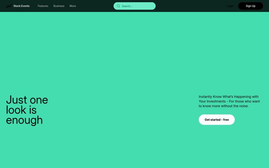
Task: Click the magnifier icon in search bar
Action: click(x=118, y=6)
